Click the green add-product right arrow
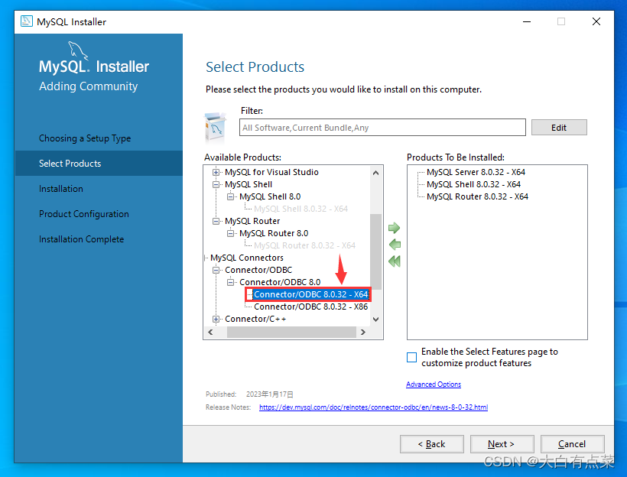 click(395, 228)
